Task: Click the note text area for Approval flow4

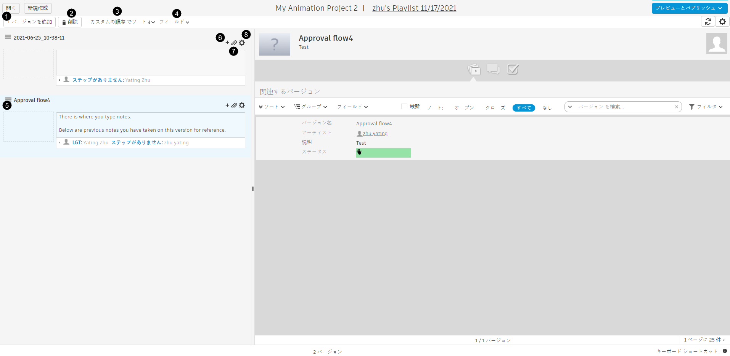Action: [x=151, y=125]
